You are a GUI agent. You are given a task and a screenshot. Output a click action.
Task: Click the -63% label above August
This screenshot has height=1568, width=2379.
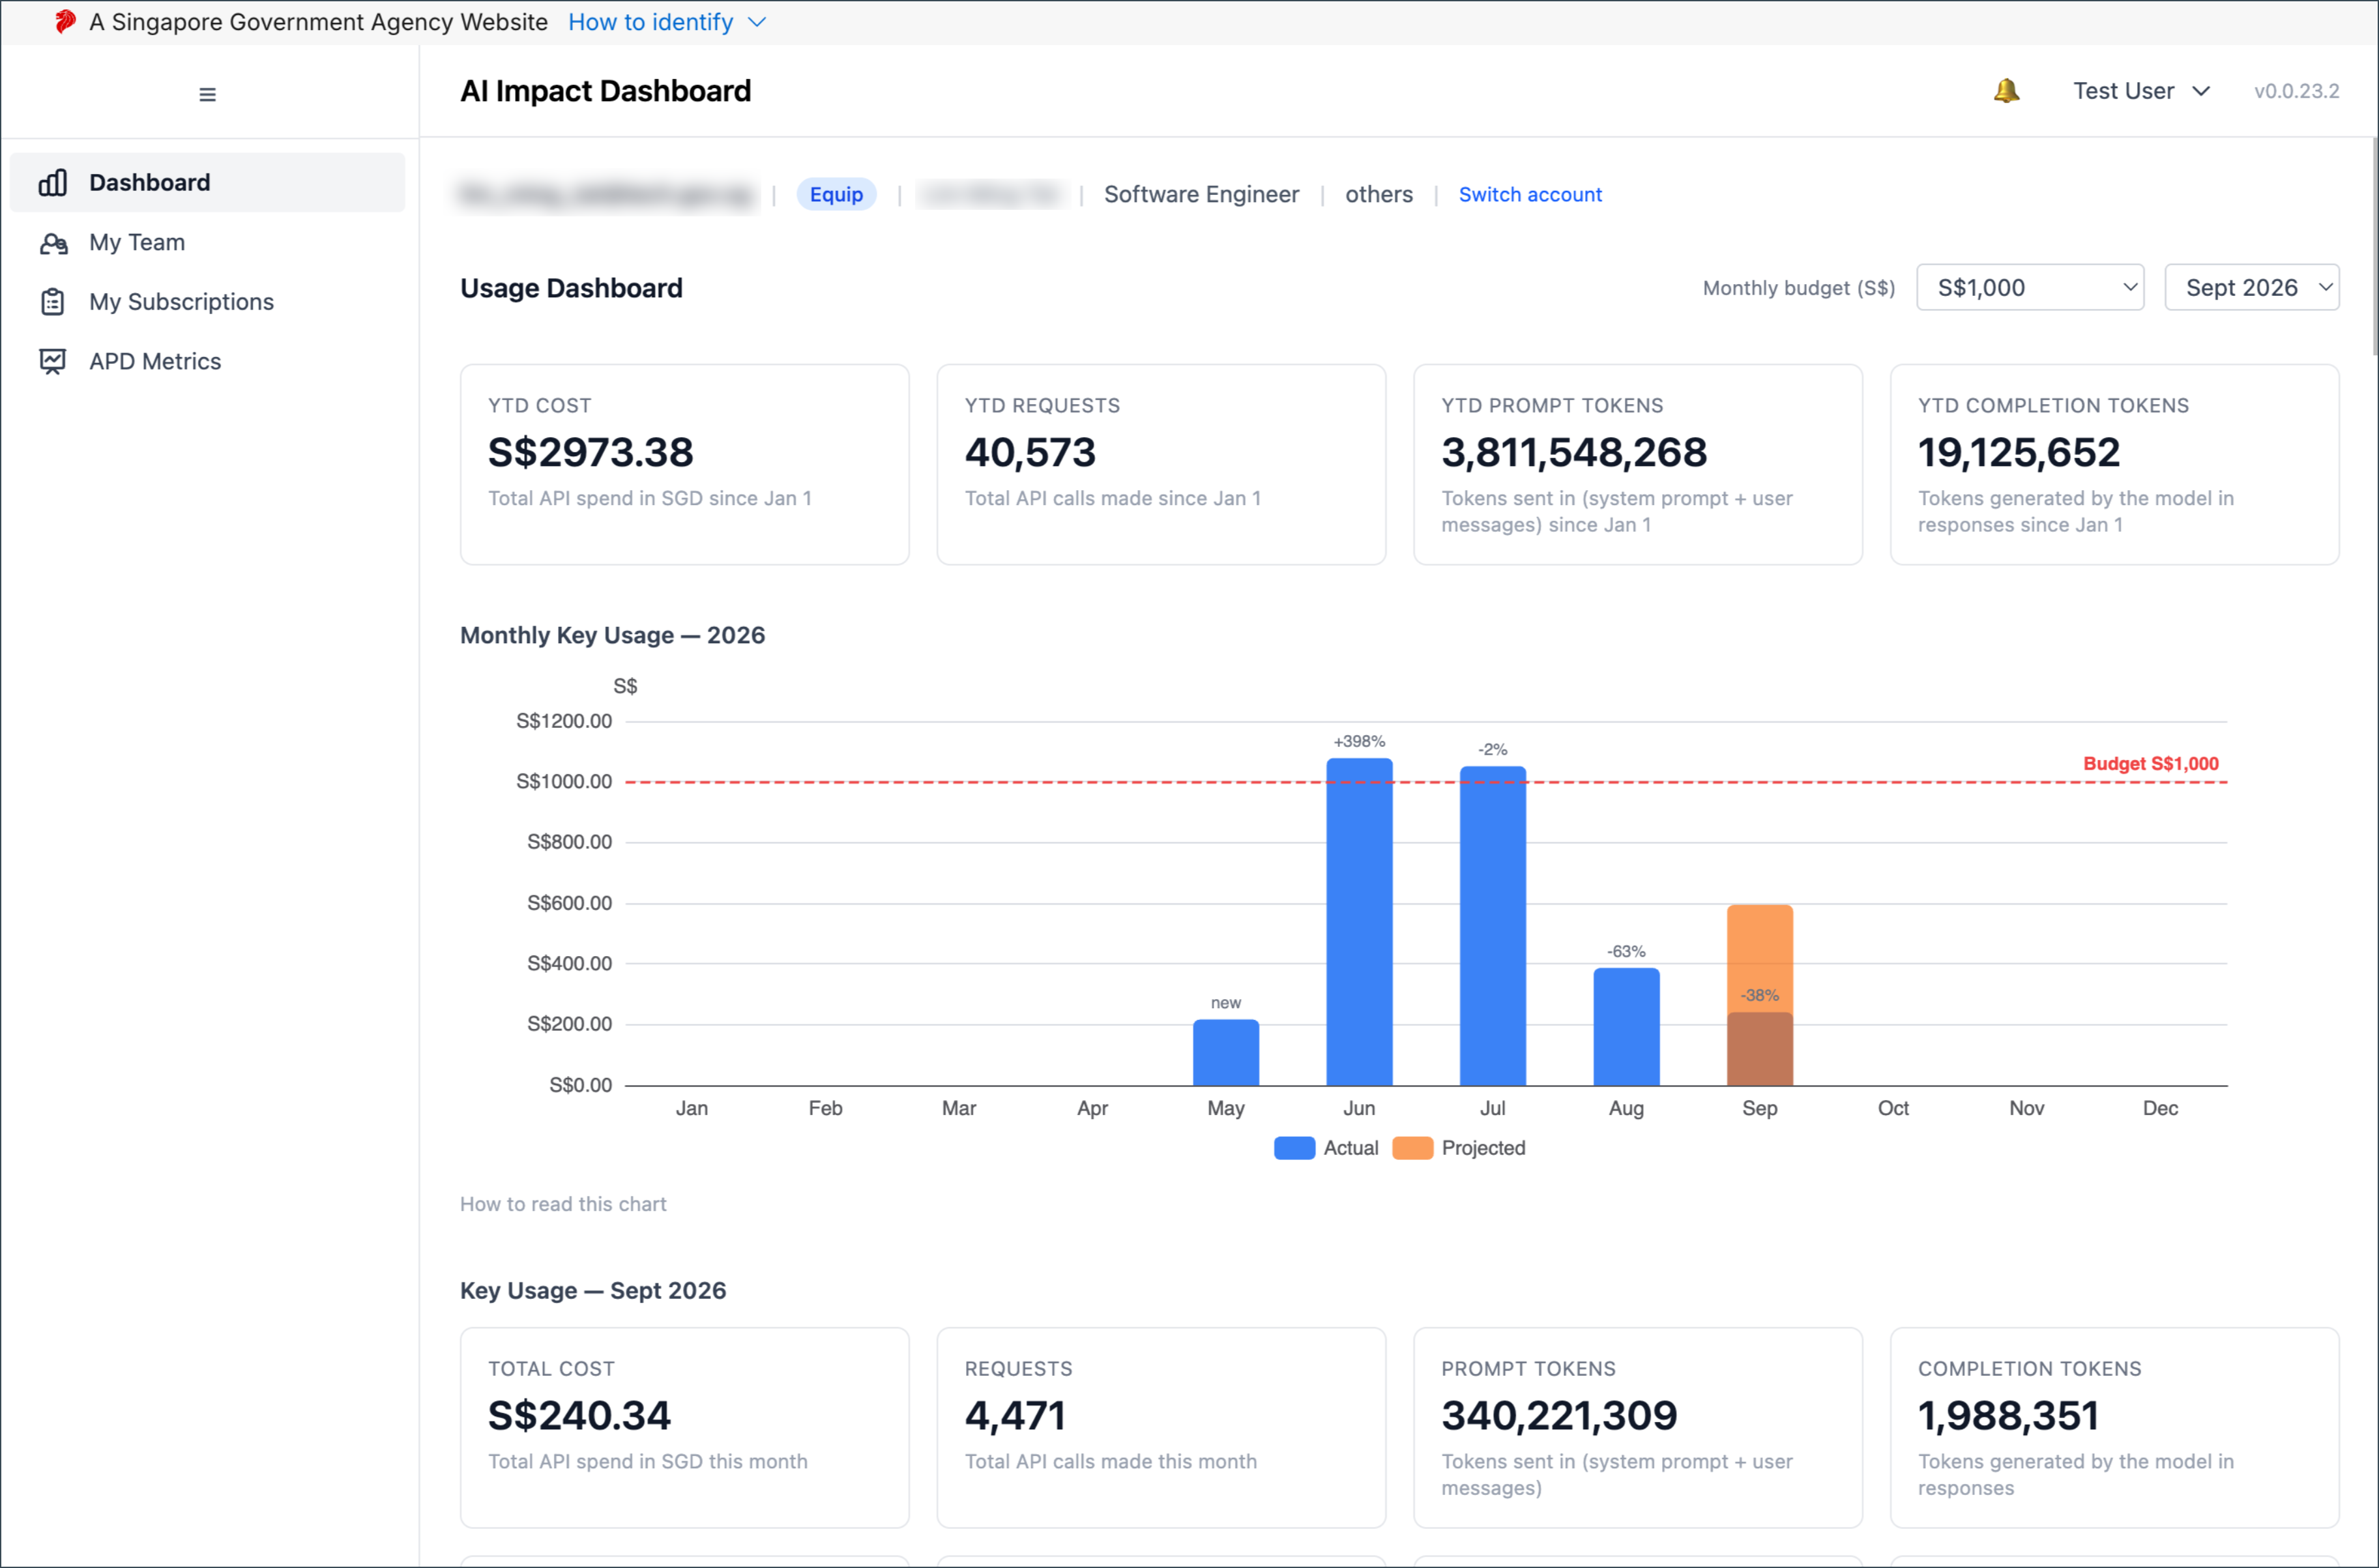[1626, 951]
